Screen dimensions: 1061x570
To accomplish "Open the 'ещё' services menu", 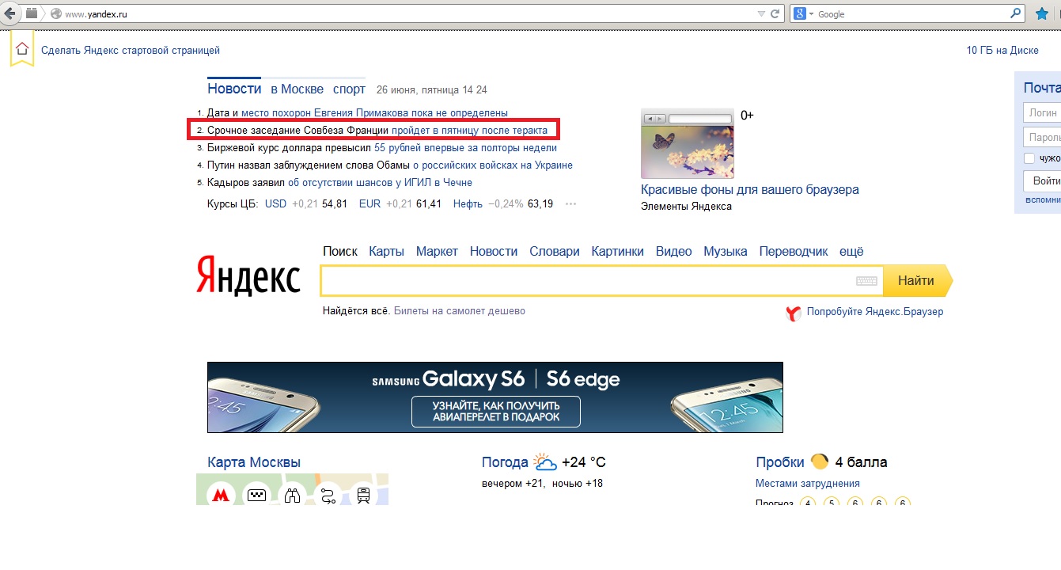I will [x=851, y=251].
